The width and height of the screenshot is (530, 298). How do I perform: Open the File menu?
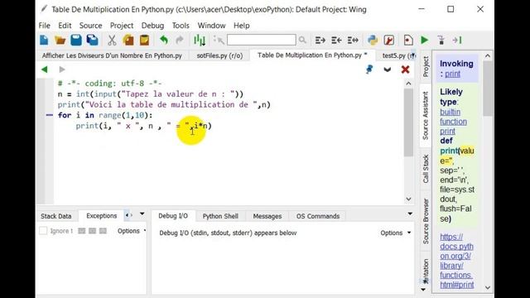pyautogui.click(x=44, y=26)
